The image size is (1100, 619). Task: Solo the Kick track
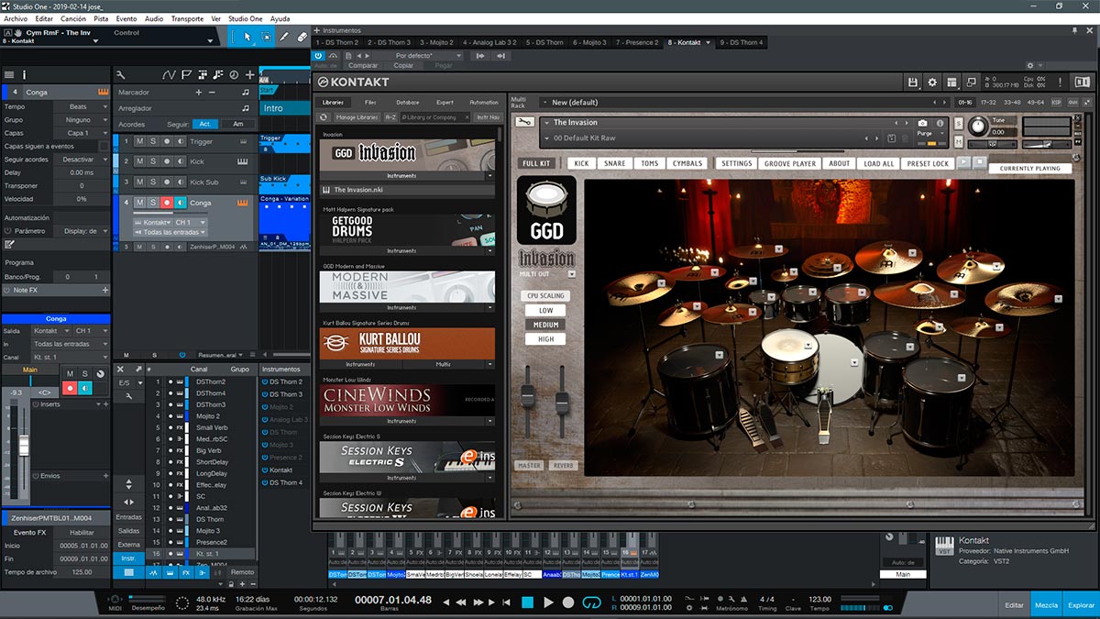[152, 161]
